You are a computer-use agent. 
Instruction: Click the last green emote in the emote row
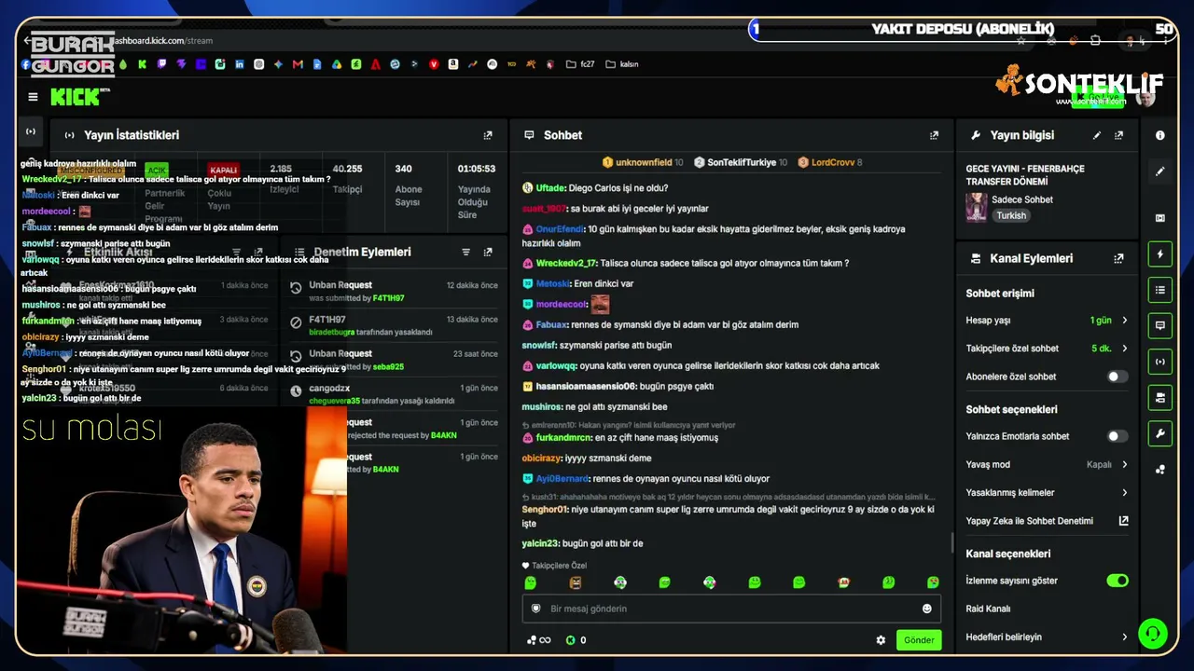point(933,582)
